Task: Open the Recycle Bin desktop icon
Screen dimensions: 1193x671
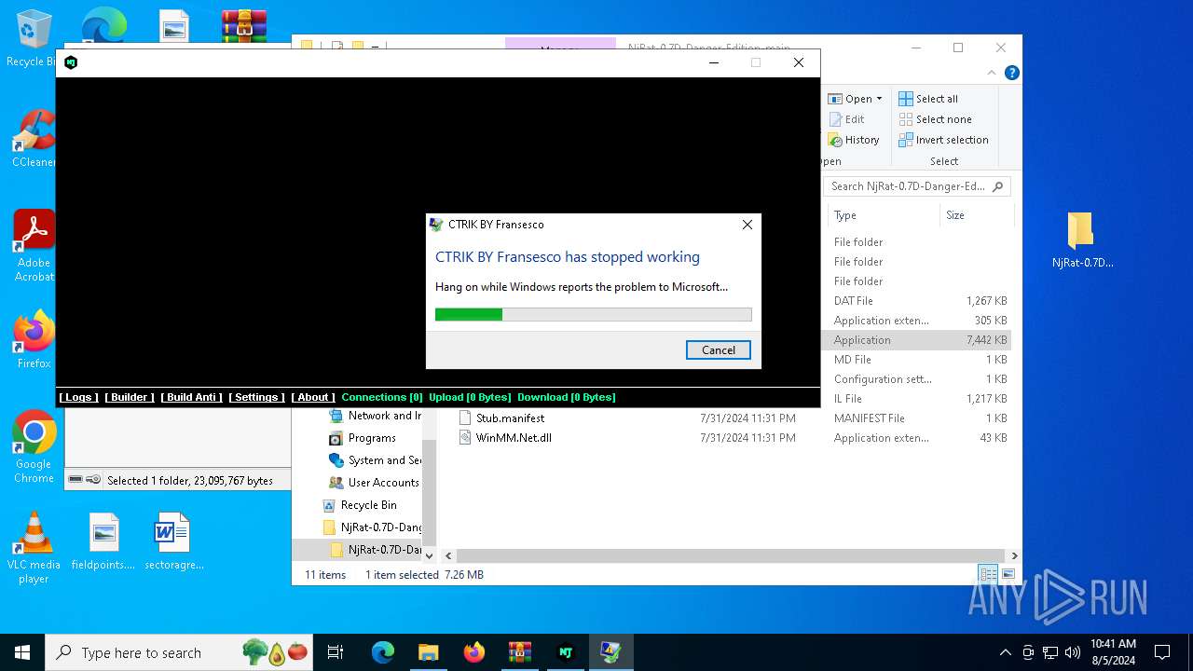Action: 34,39
